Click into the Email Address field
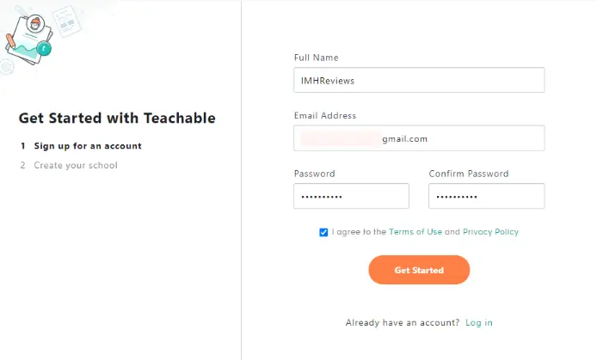597x360 pixels. point(419,138)
